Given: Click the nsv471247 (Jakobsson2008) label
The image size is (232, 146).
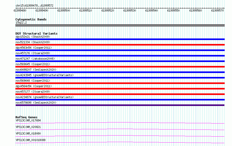Looking at the screenshot, I should (x=35, y=59).
